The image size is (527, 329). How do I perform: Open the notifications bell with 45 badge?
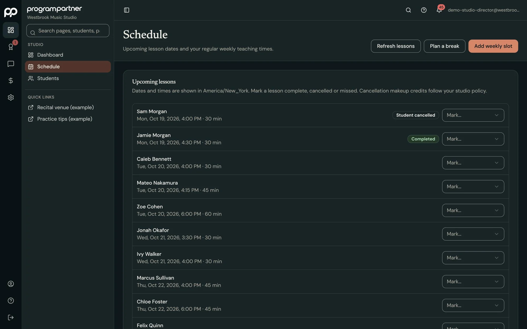tap(439, 10)
